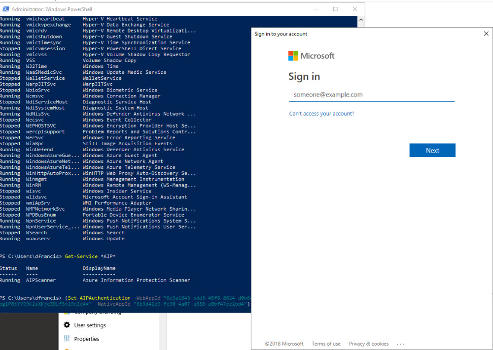Click the "Get-Service" command text
Screen dimensions: 493x350
coord(81,256)
